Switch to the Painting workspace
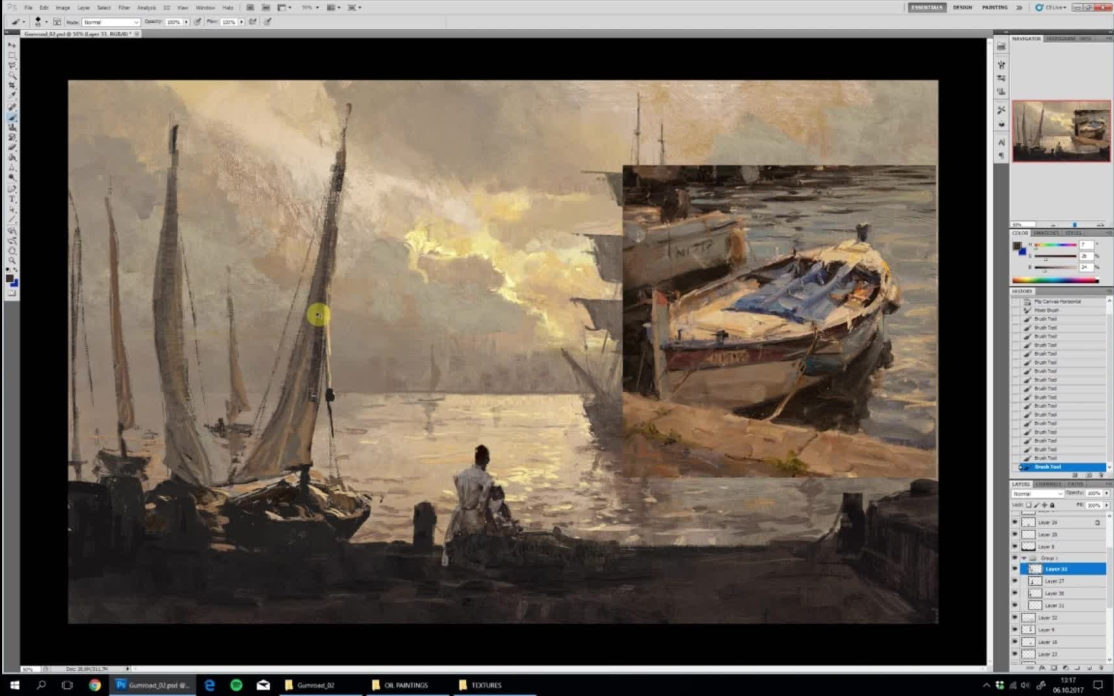Image resolution: width=1114 pixels, height=696 pixels. [x=995, y=8]
